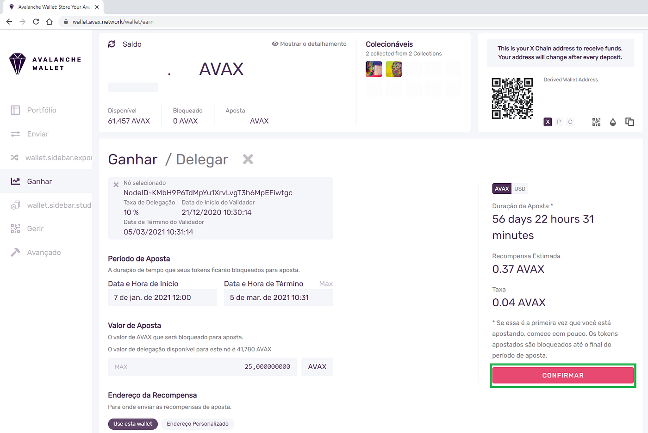The width and height of the screenshot is (648, 433).
Task: Switch address to P chain
Action: point(559,122)
